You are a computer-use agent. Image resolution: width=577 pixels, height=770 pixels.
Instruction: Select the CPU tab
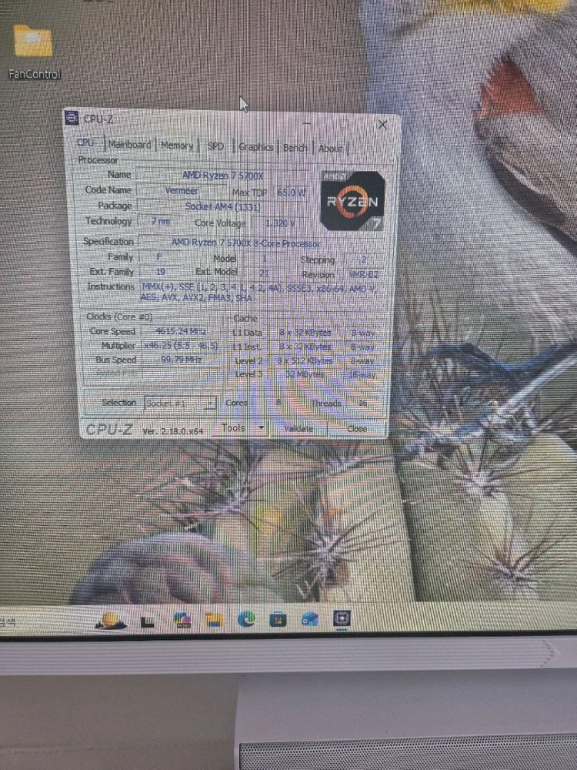[x=85, y=142]
